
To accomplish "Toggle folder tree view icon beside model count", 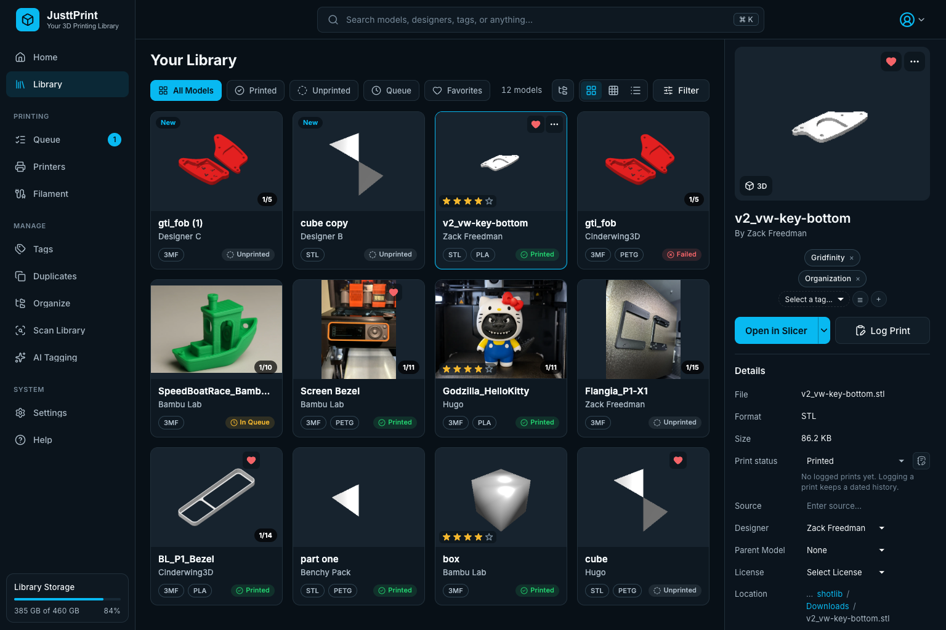I will click(563, 90).
